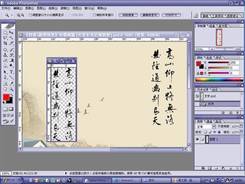Switch to the Channels tab
Image resolution: width=245 pixels, height=184 pixels.
pos(210,121)
